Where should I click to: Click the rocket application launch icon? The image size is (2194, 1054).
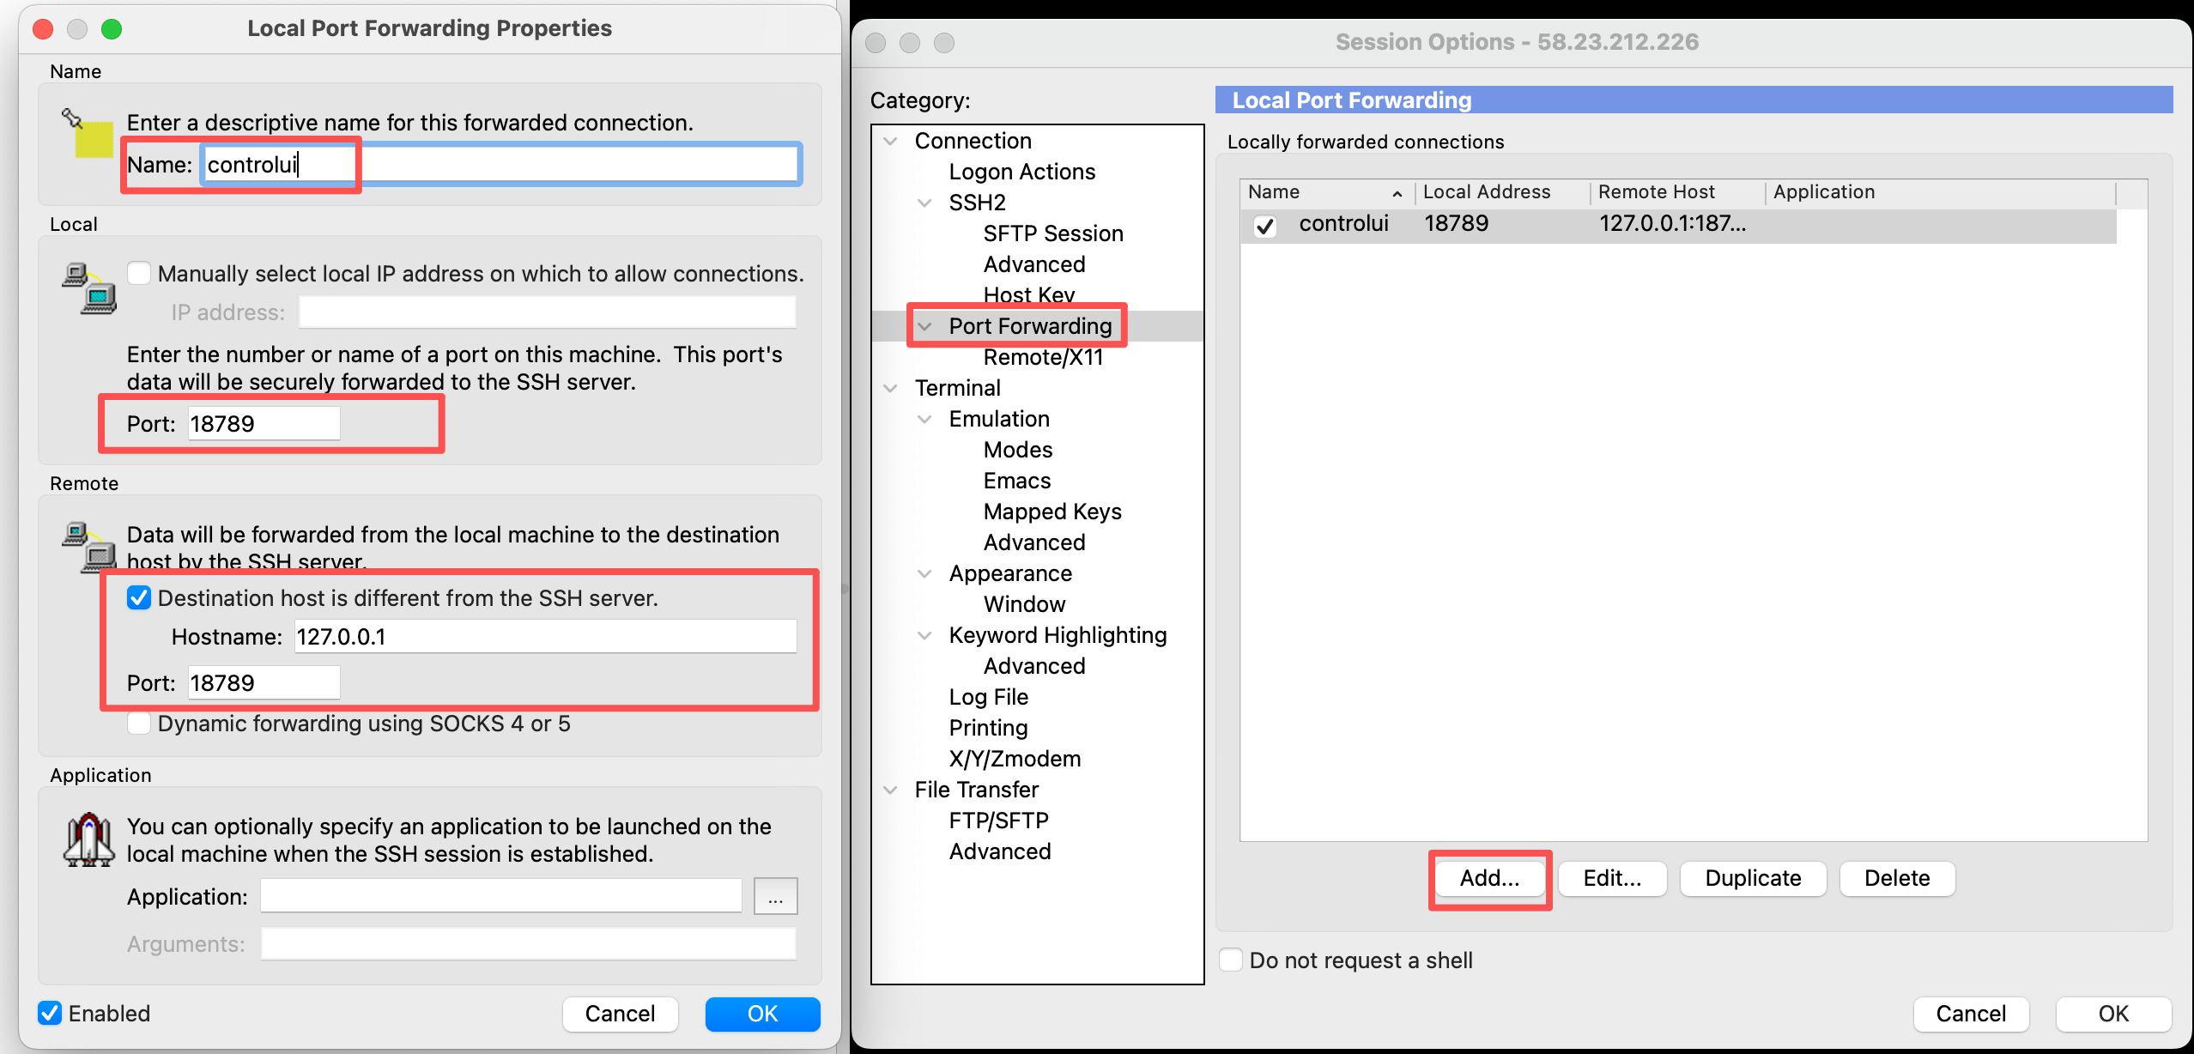(89, 839)
